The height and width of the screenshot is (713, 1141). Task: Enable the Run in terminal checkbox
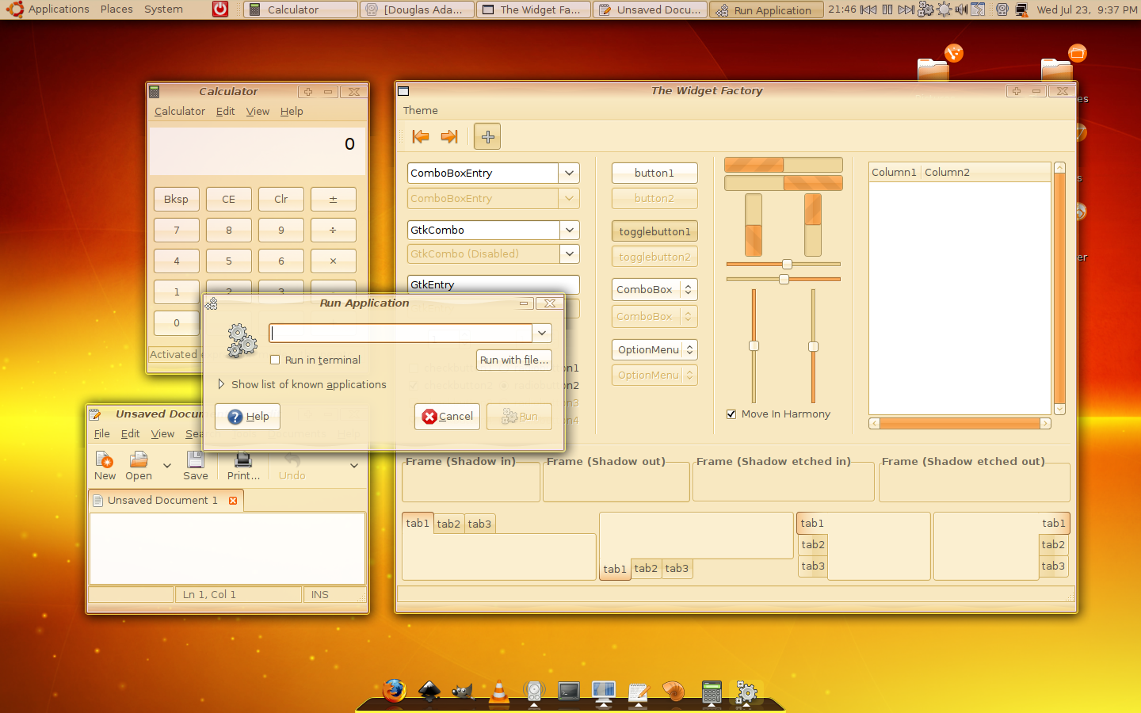coord(275,360)
